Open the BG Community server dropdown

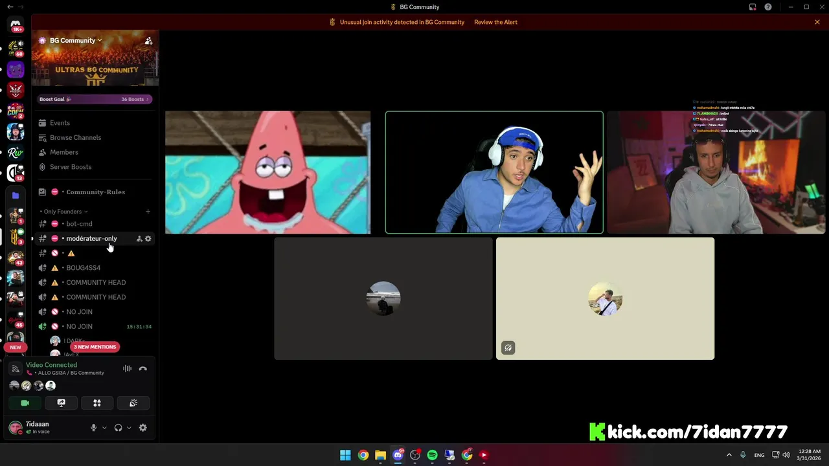tap(76, 40)
